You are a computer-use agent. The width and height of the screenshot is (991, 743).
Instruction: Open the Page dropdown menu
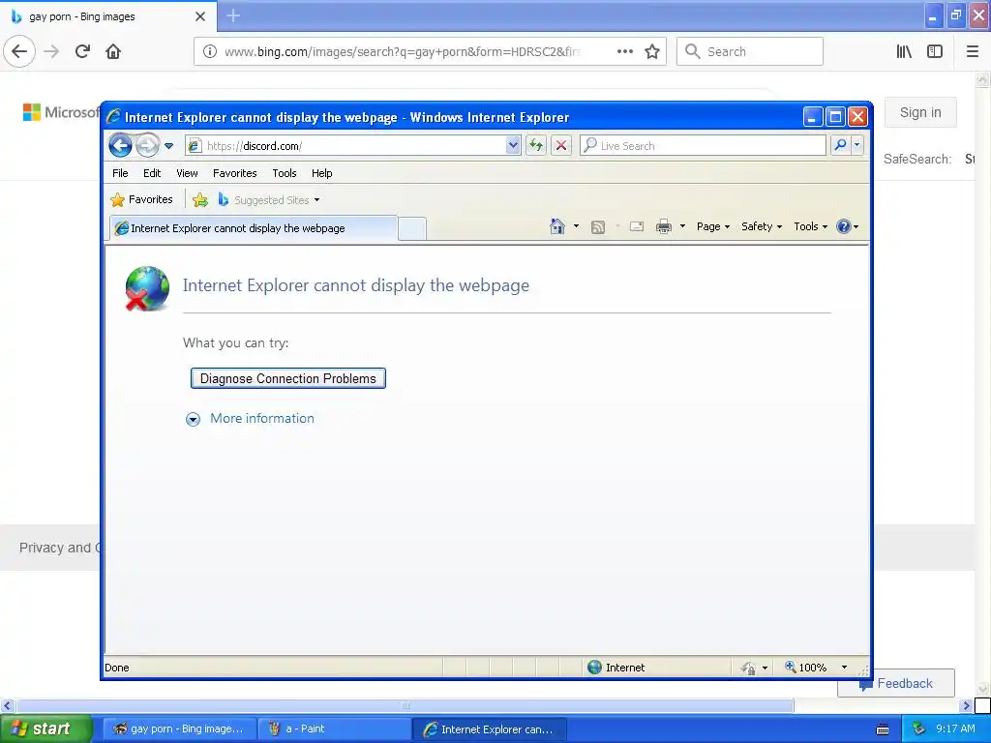[713, 226]
